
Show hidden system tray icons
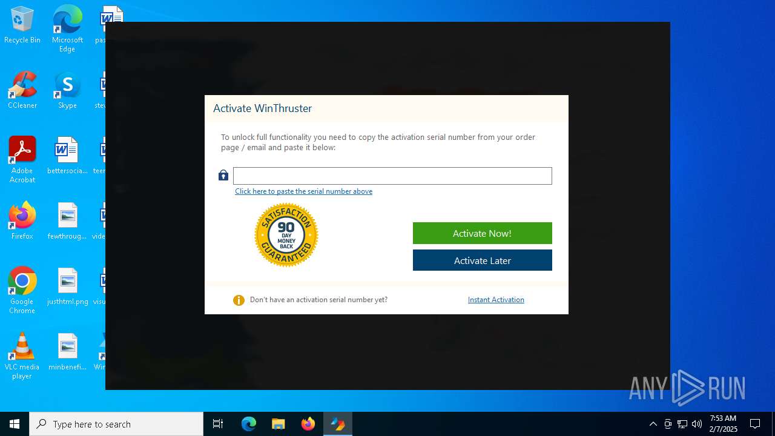point(653,424)
